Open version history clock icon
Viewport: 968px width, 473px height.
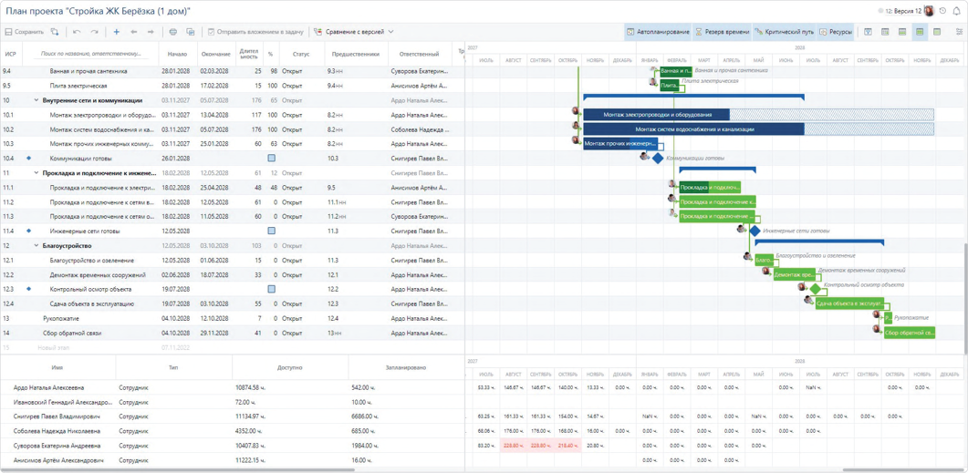[942, 11]
